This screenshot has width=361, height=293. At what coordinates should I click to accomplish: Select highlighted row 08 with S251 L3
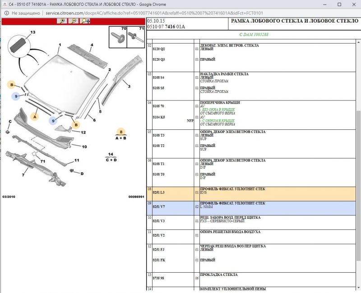pyautogui.click(x=250, y=193)
